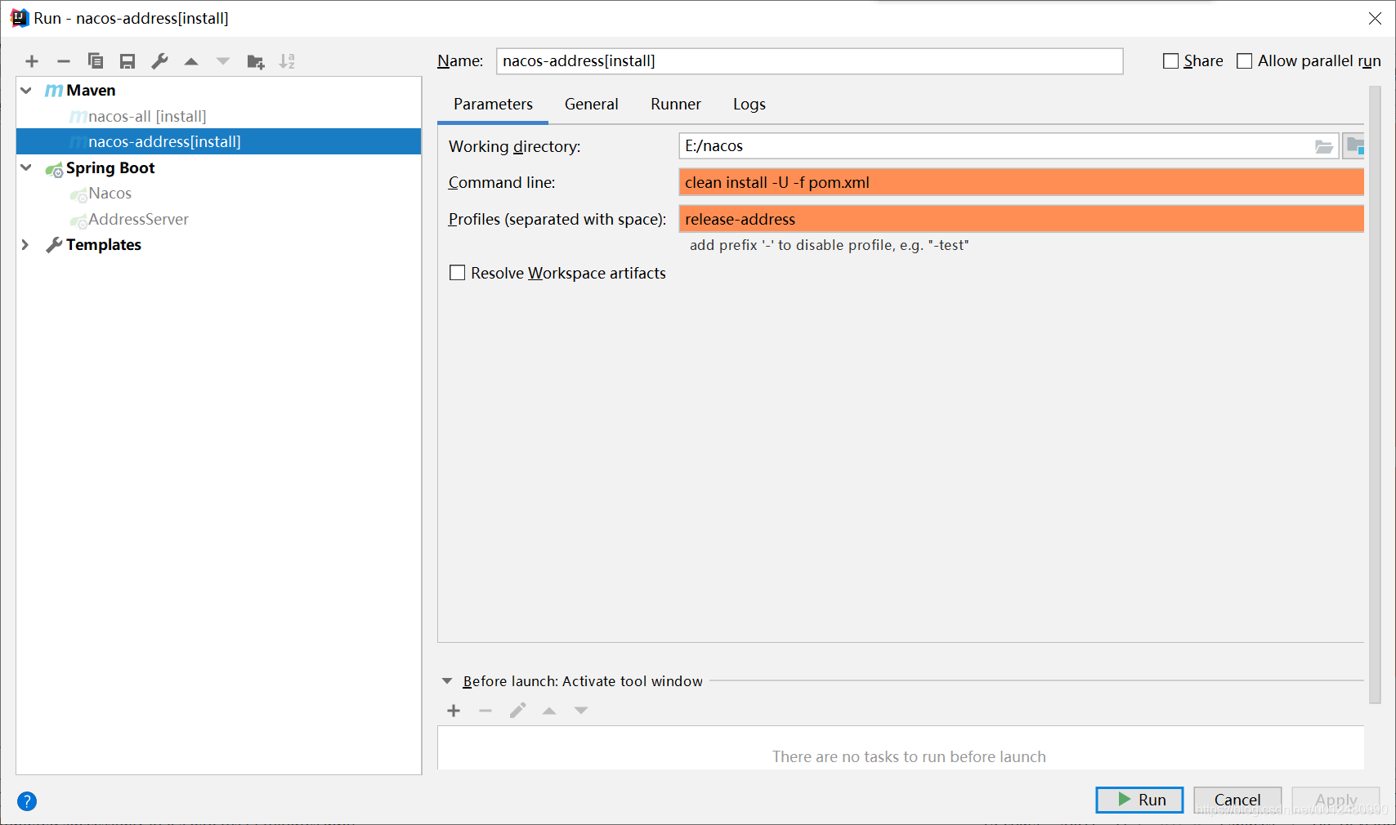
Task: Remove the selected configuration
Action: [x=64, y=61]
